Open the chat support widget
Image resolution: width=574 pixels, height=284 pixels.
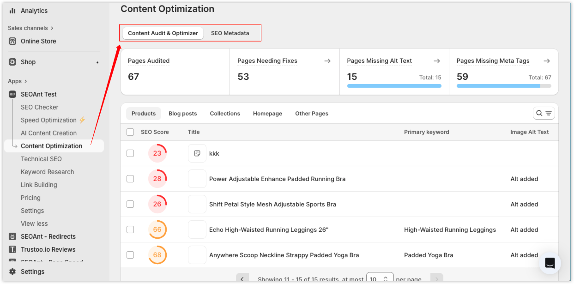point(550,263)
